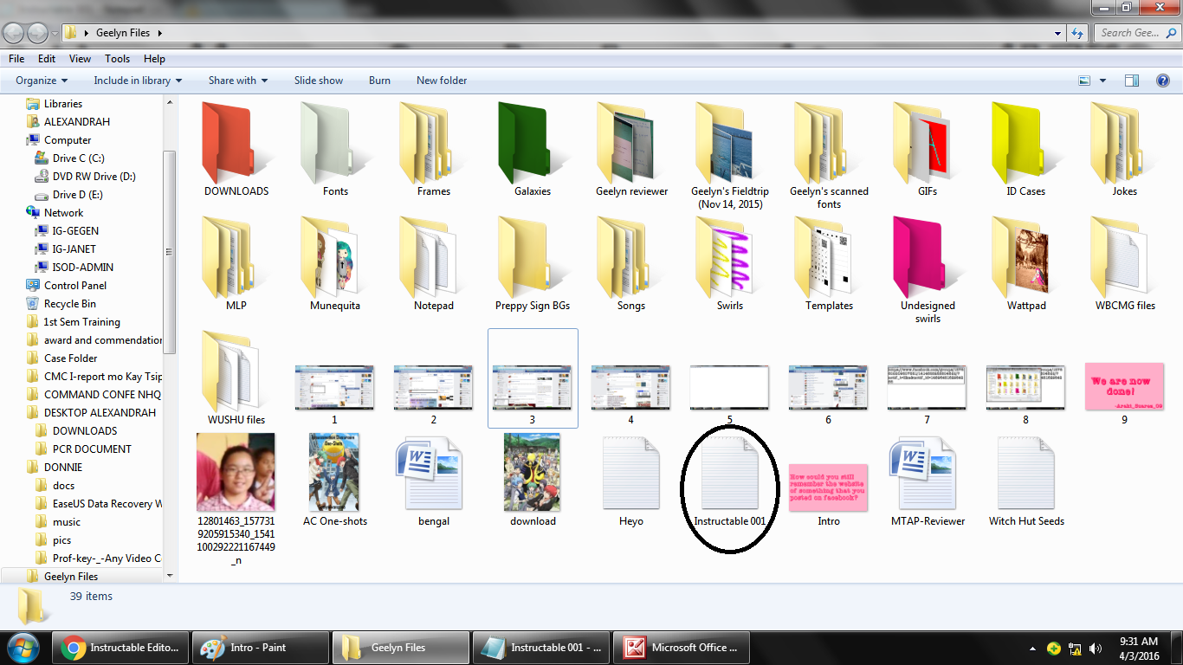This screenshot has width=1183, height=665.
Task: Click the Search Geelyn Files box
Action: click(x=1137, y=33)
